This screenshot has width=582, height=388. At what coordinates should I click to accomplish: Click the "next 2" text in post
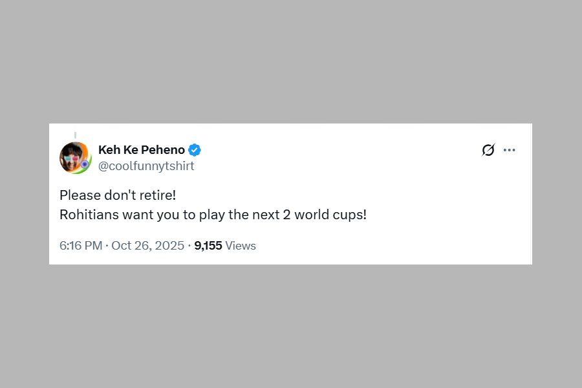[x=272, y=215]
